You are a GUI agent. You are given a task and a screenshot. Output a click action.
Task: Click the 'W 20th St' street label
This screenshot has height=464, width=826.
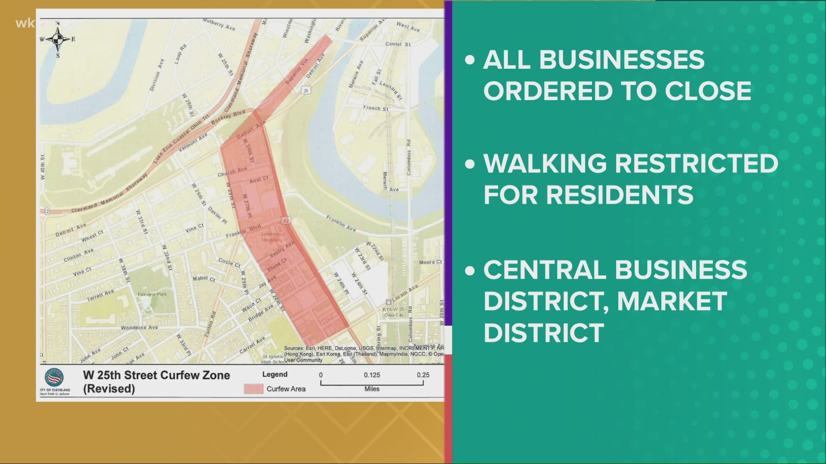coord(442,313)
